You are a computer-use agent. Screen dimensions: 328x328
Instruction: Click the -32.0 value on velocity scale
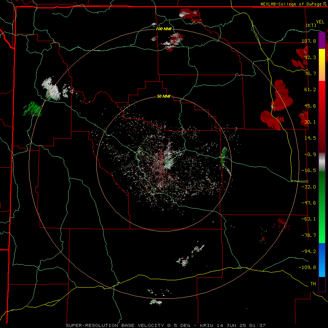pos(309,187)
